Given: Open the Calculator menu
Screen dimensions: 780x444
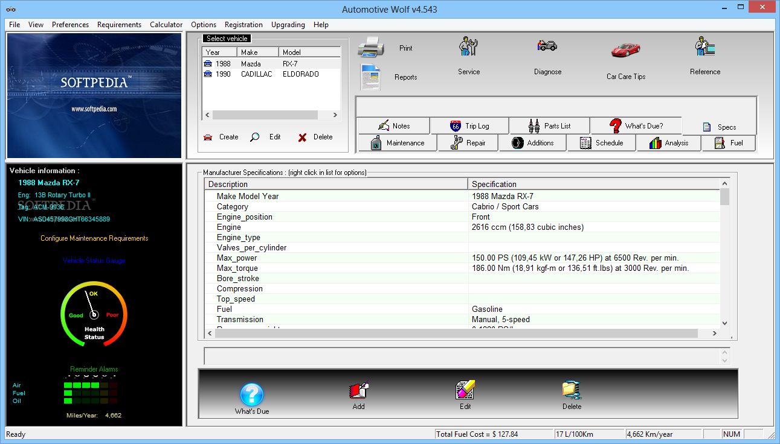Looking at the screenshot, I should pyautogui.click(x=166, y=25).
